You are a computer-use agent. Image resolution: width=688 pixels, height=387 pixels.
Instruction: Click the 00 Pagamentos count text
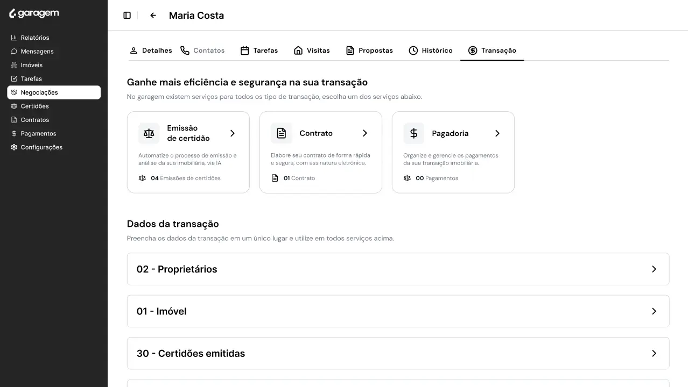click(x=437, y=178)
